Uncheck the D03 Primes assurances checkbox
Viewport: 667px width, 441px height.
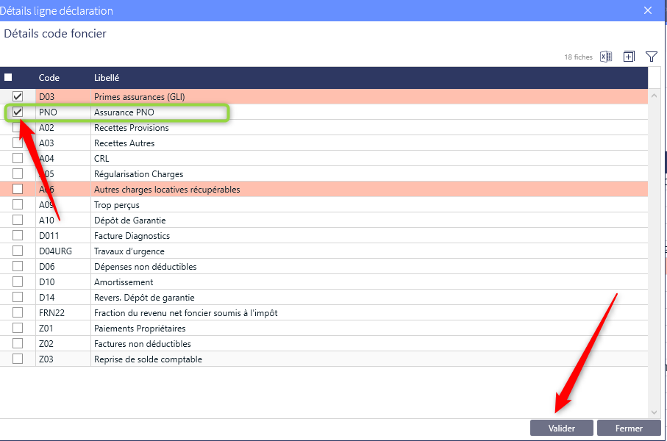click(18, 96)
